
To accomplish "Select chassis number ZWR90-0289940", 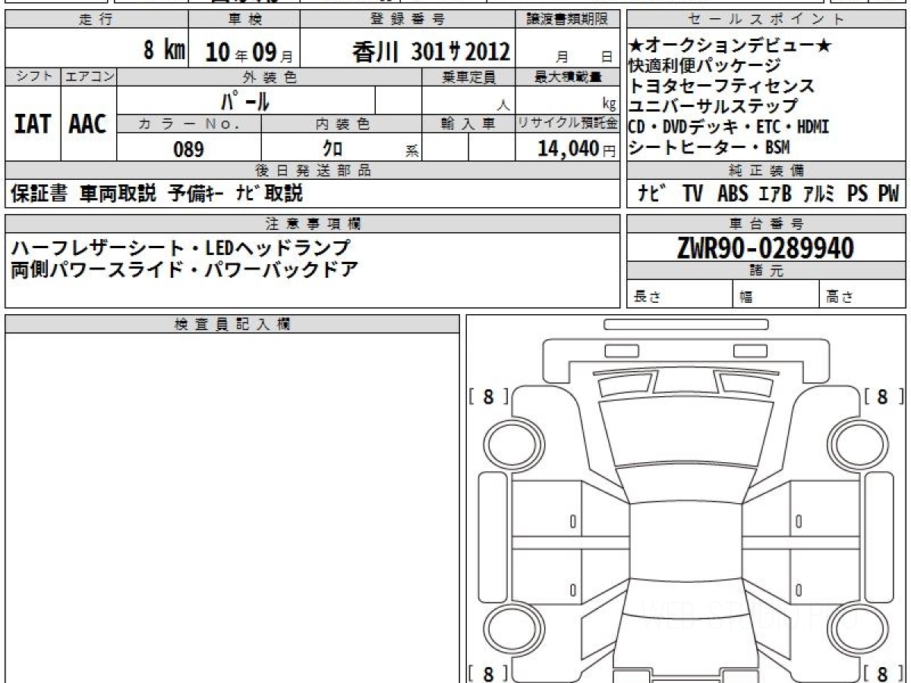I will click(x=765, y=247).
